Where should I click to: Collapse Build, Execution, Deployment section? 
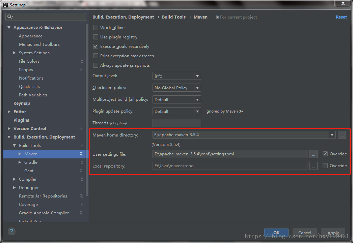pos(9,137)
